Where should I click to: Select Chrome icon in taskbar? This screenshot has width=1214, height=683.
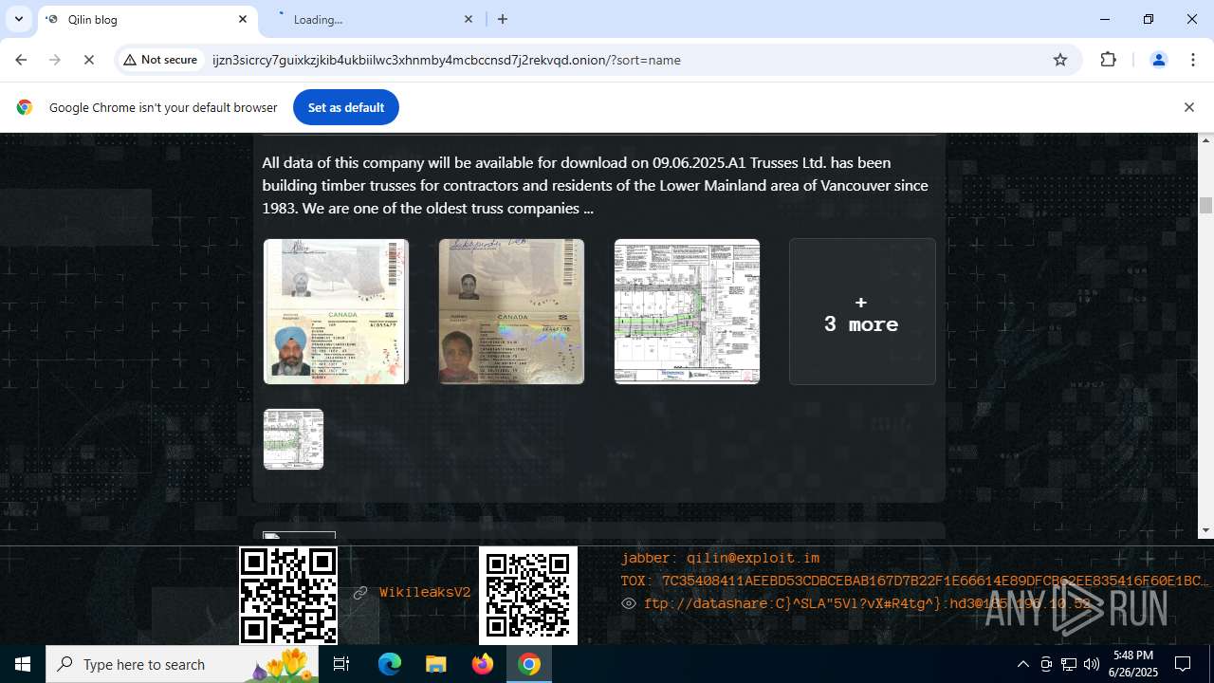(x=529, y=664)
